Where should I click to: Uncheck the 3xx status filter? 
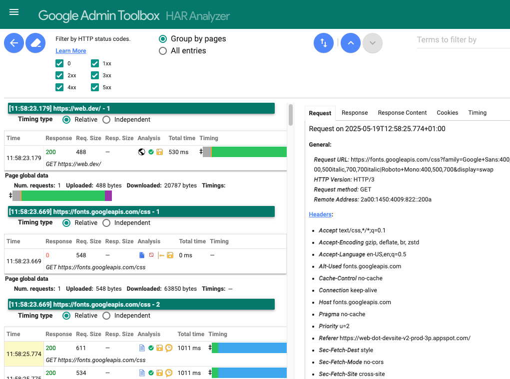(x=95, y=75)
